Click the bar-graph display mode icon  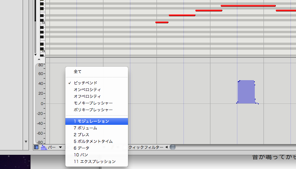pyautogui.click(x=44, y=147)
